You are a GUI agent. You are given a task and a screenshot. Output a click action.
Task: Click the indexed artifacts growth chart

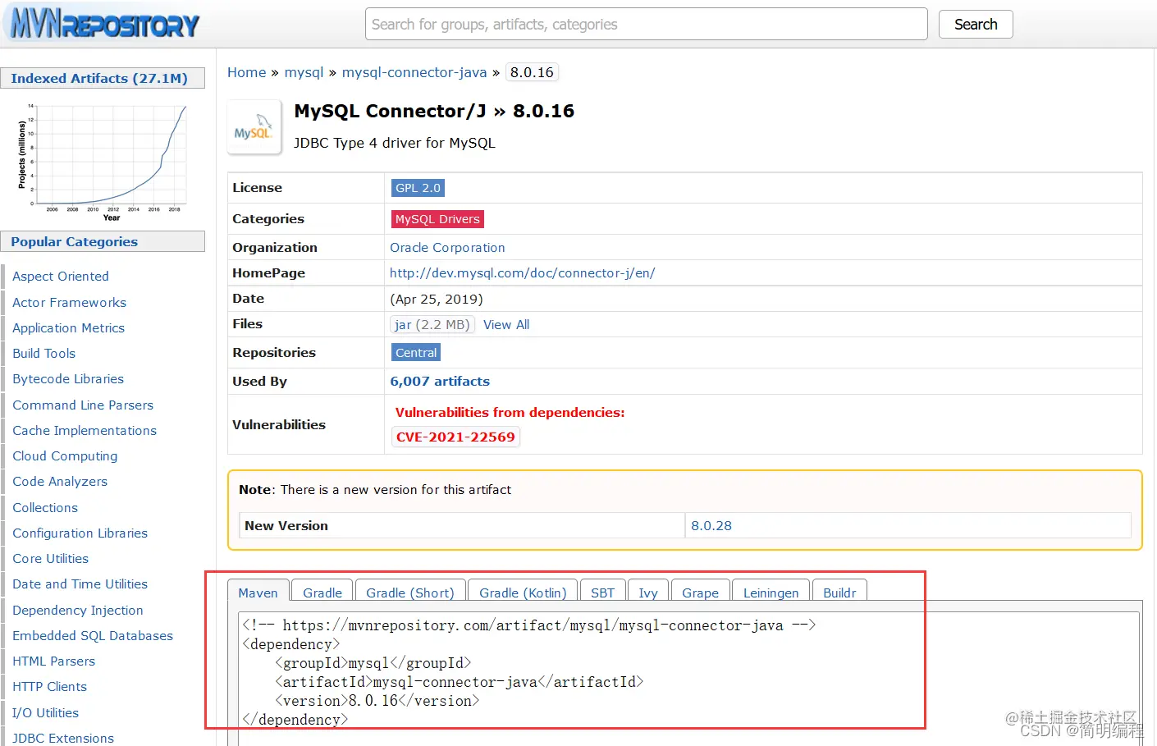103,162
